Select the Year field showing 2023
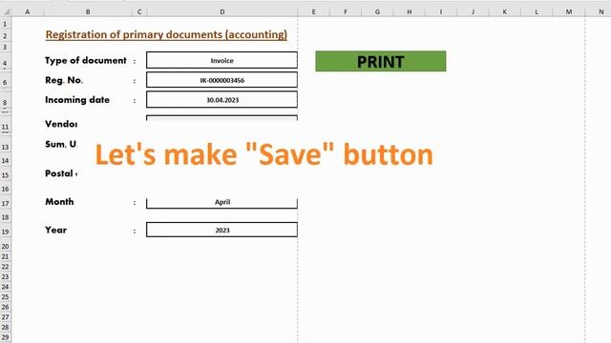Image resolution: width=611 pixels, height=343 pixels. pyautogui.click(x=221, y=230)
